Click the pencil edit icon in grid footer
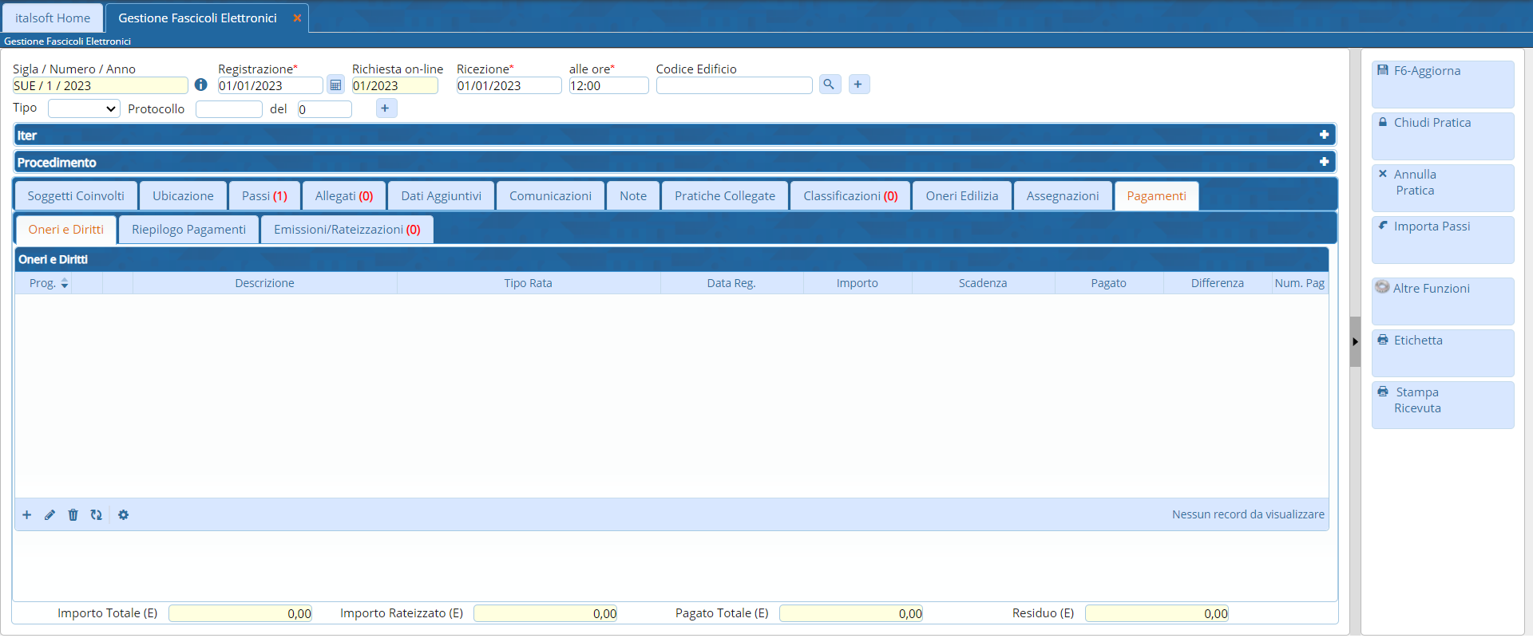 (50, 515)
